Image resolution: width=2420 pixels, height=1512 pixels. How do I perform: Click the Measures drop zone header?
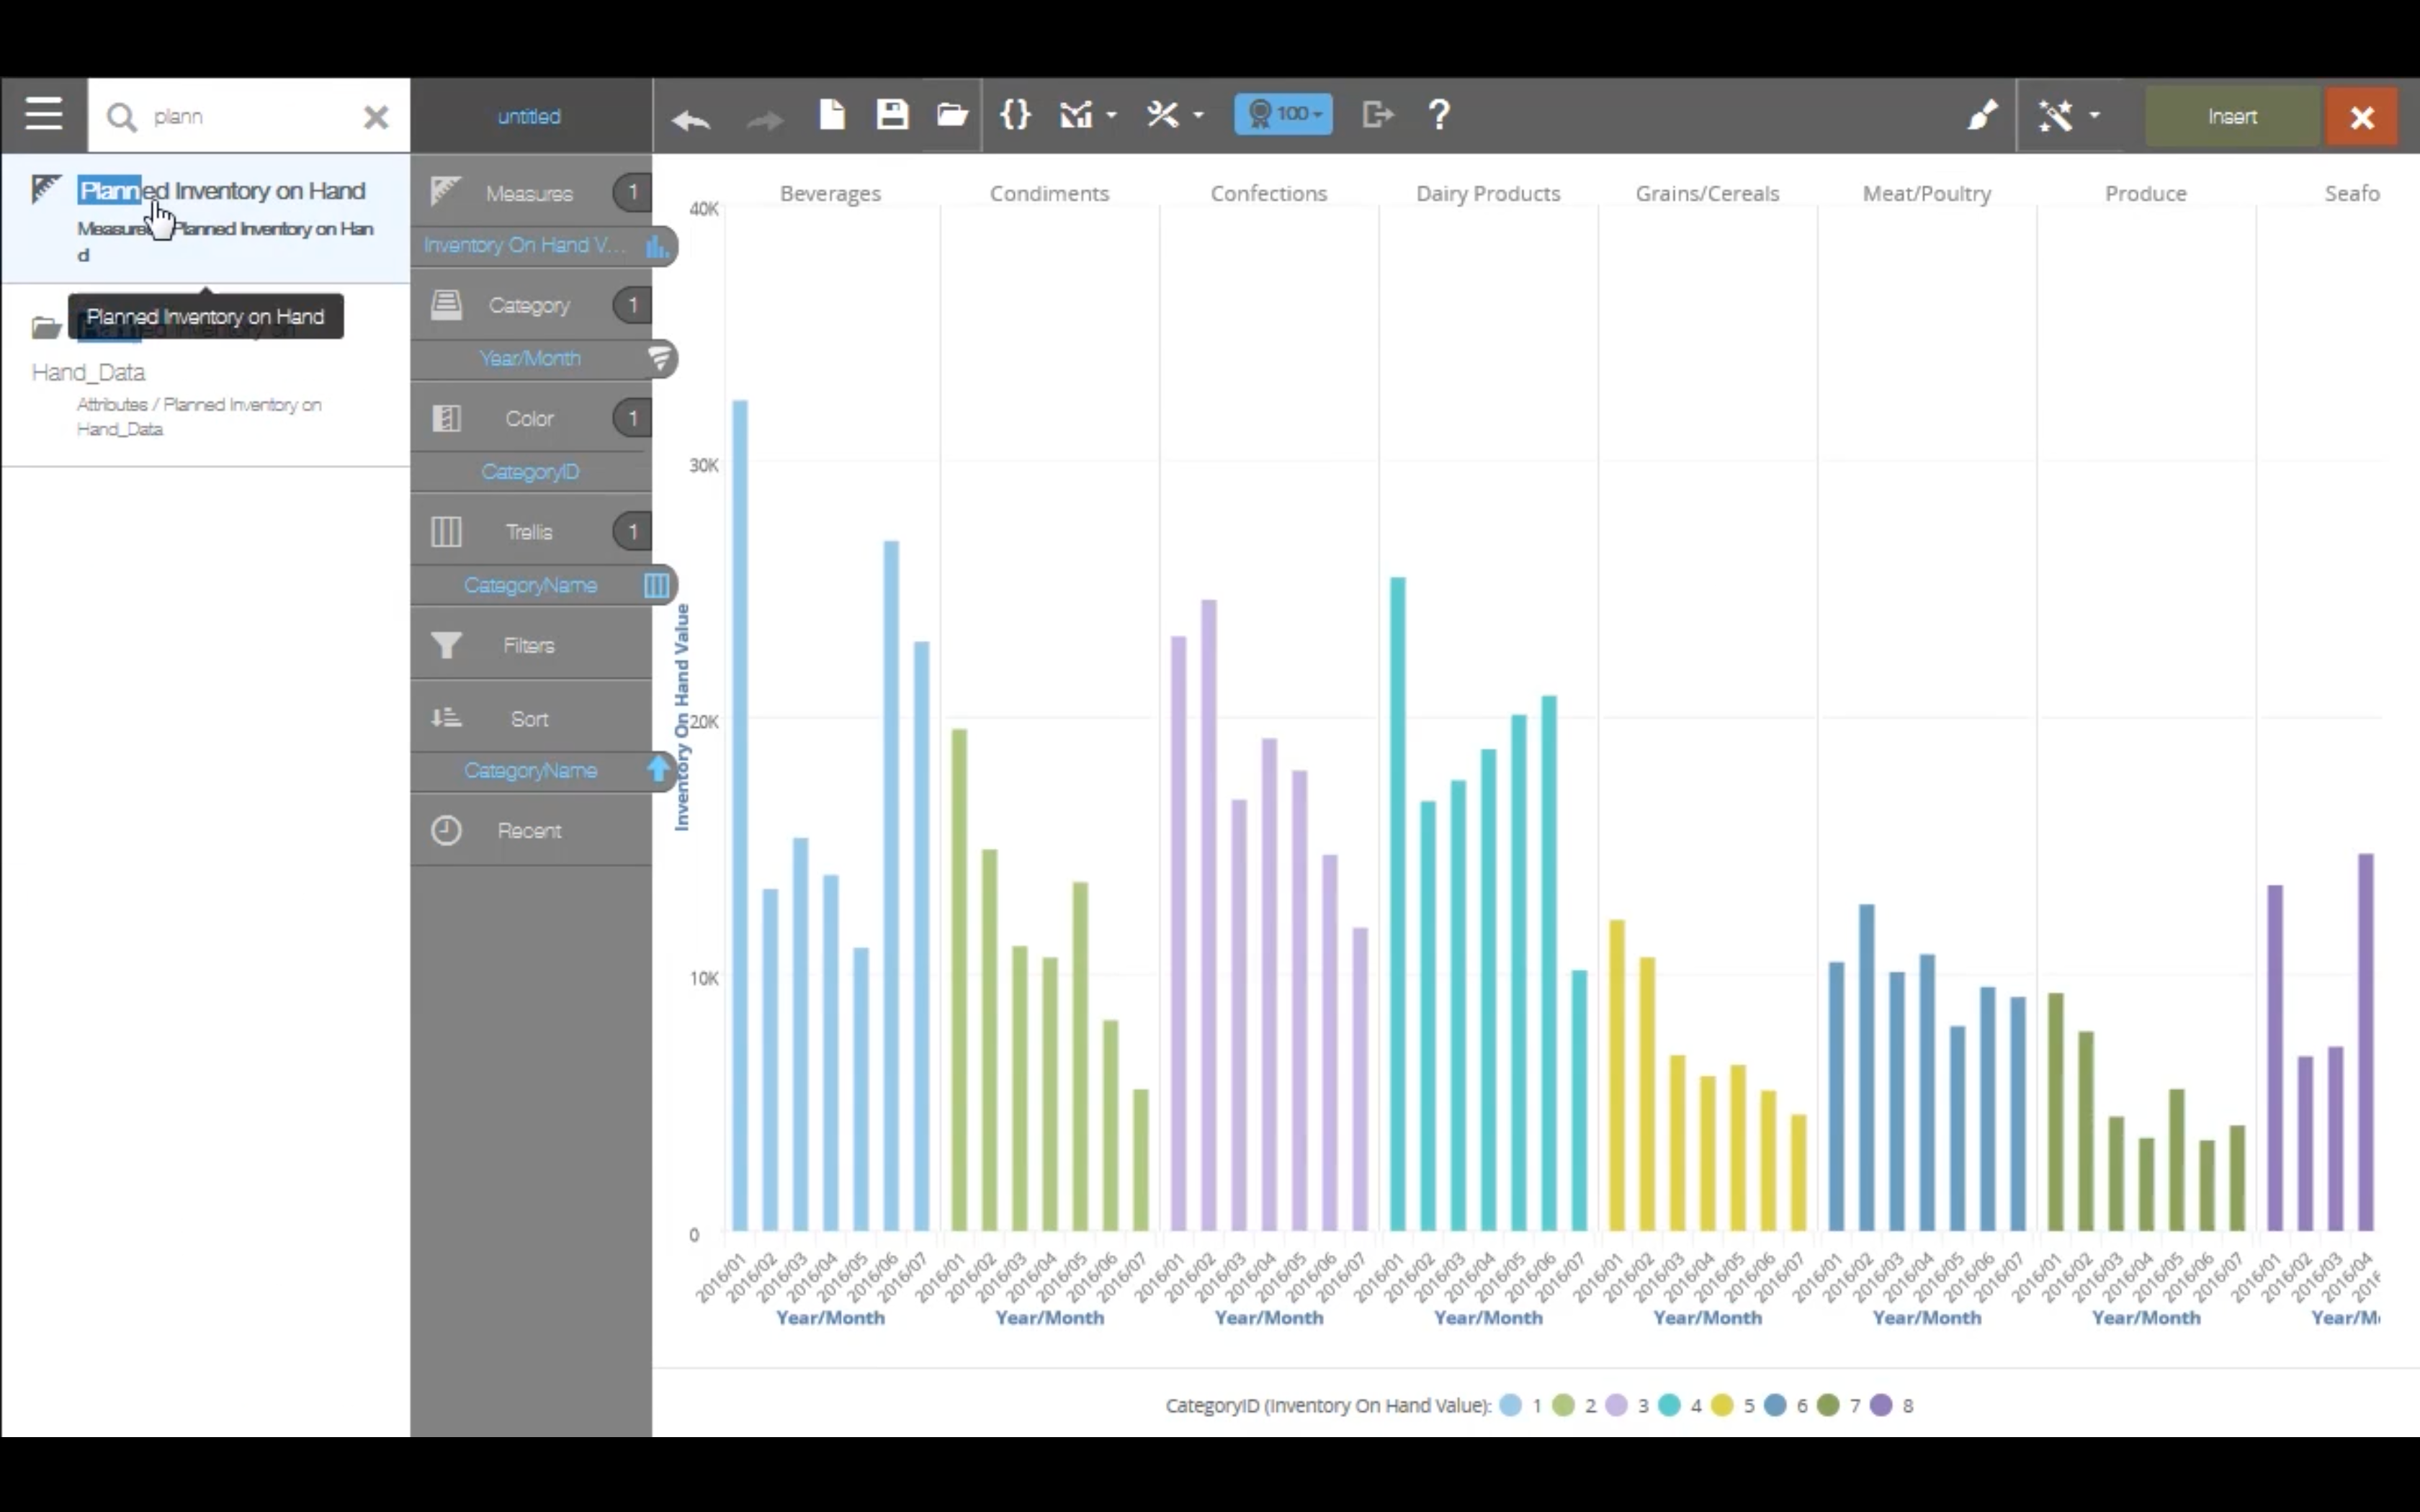[x=529, y=193]
